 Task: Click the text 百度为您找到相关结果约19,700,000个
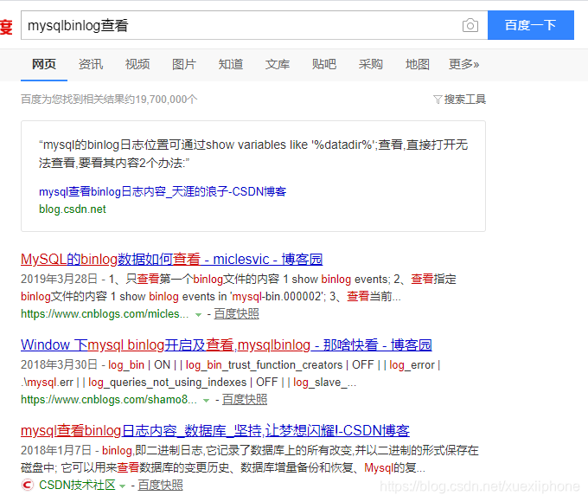[x=109, y=100]
